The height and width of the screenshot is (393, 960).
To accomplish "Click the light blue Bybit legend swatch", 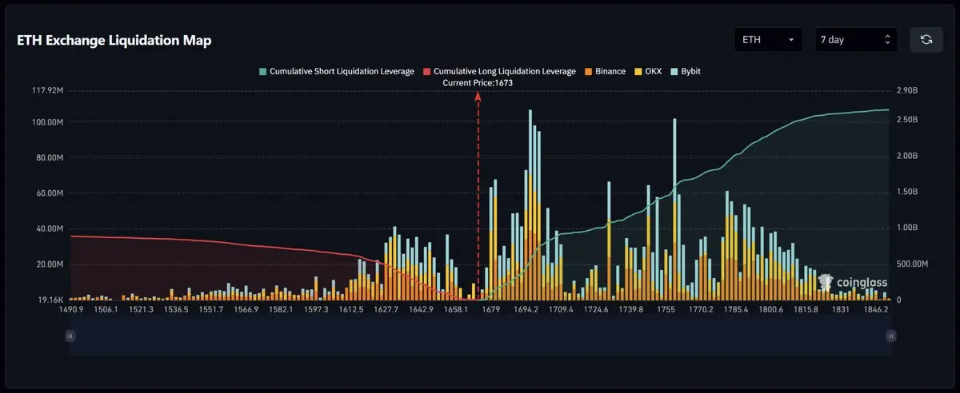I will coord(674,72).
